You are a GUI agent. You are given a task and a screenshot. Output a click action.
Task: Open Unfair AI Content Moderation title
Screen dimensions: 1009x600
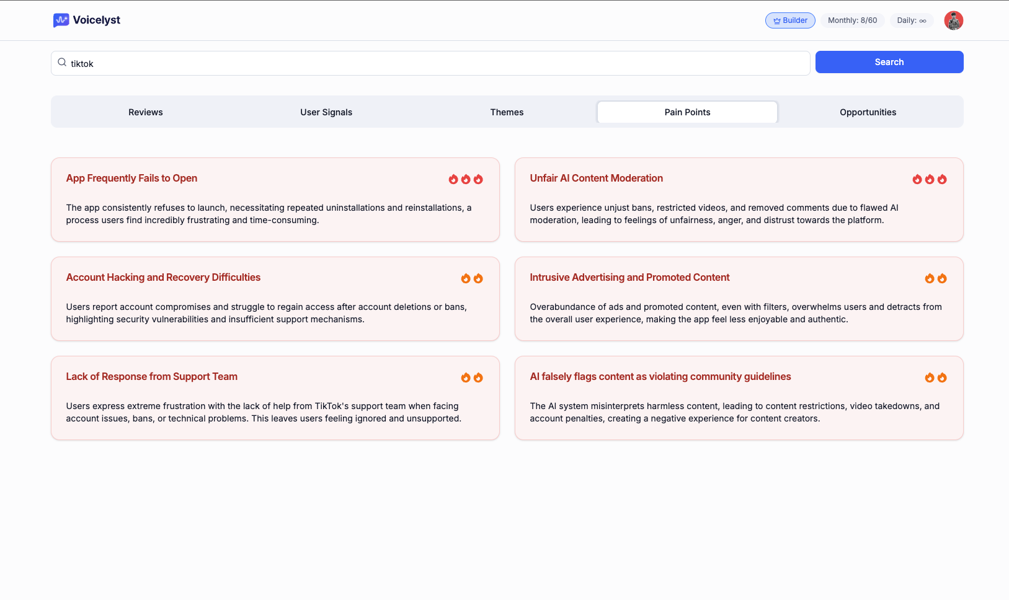[x=596, y=179]
